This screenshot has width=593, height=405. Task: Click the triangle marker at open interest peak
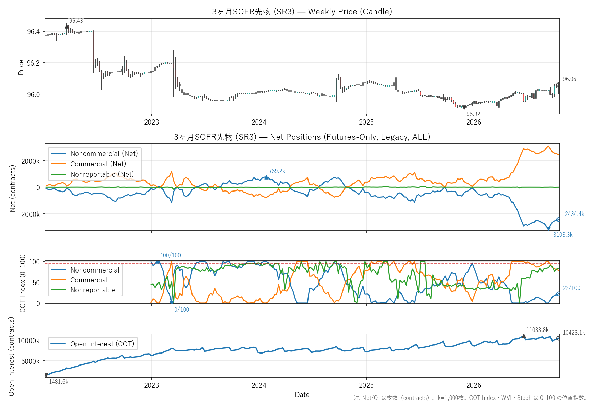point(524,336)
